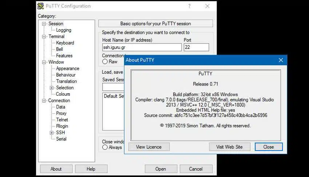Screen dimensions: 309x177
Task: Click the Build platform line
Action: coord(205,95)
